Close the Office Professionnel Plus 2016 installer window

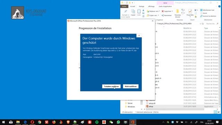153,21
